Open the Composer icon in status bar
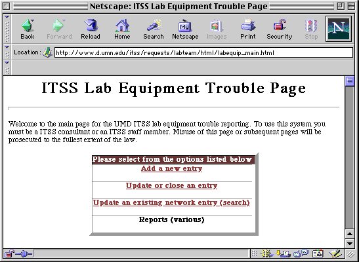The width and height of the screenshot is (359, 262). [335, 253]
